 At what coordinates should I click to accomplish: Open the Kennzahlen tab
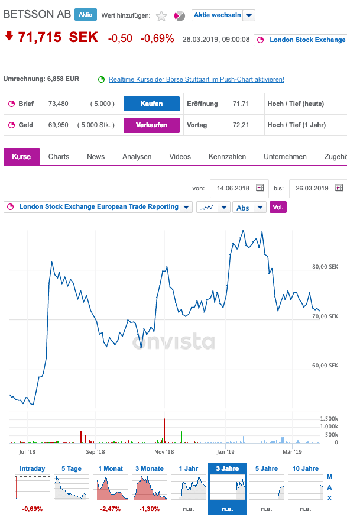[227, 157]
